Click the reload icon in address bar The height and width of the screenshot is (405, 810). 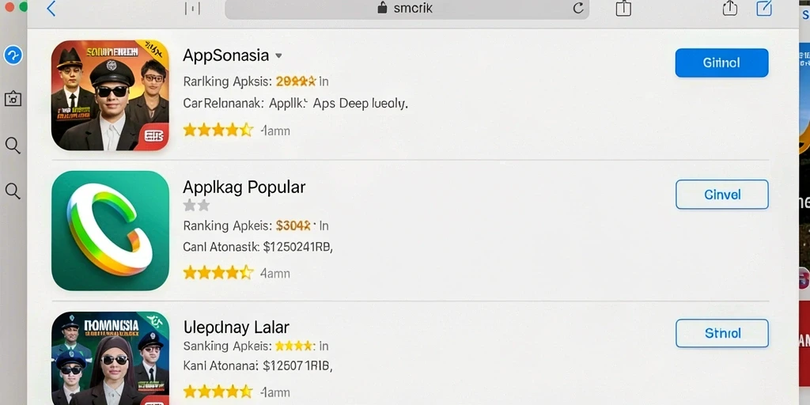[578, 8]
